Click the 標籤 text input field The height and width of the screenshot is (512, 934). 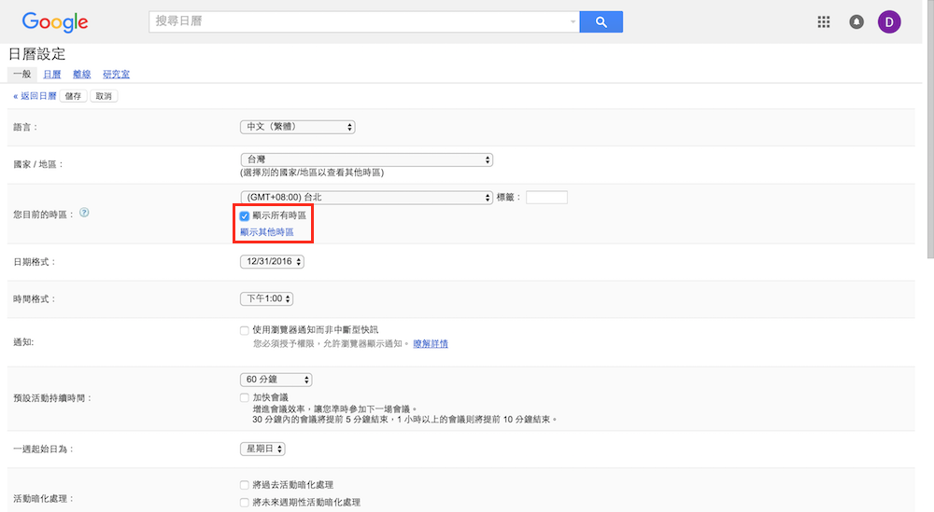click(546, 198)
